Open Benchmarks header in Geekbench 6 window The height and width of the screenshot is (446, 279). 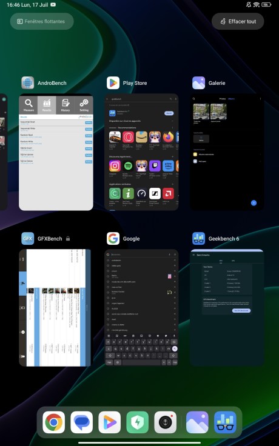[x=203, y=255]
